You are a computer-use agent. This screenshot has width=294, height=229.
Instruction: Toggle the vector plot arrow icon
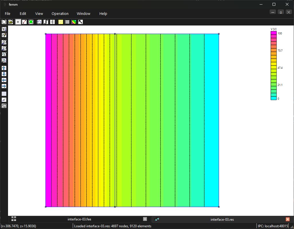(81, 22)
